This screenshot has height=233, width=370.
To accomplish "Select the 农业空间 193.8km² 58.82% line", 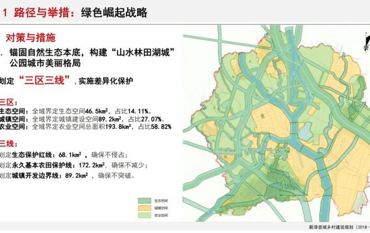I will pos(86,127).
